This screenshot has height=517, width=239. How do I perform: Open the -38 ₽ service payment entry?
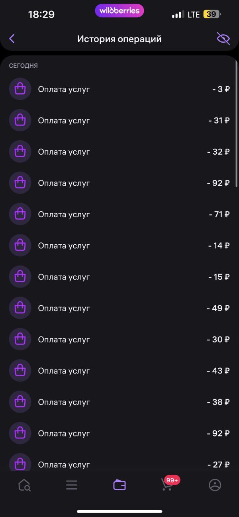[x=119, y=402]
